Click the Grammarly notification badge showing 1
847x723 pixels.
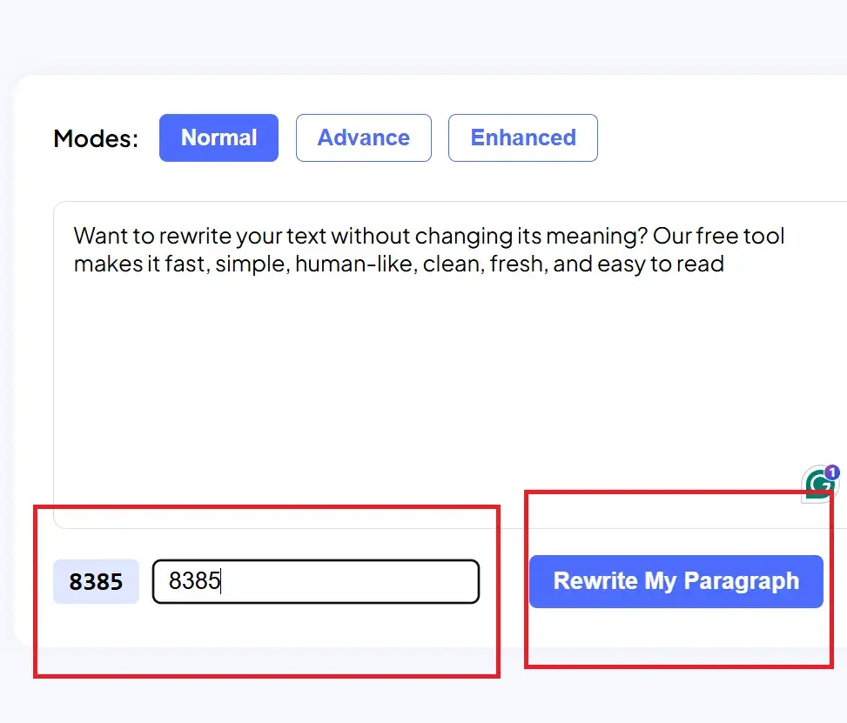[x=833, y=471]
